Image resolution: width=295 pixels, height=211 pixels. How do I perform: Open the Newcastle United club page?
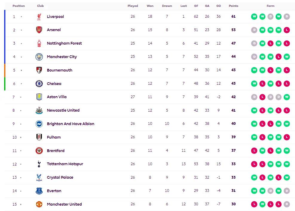tap(63, 110)
